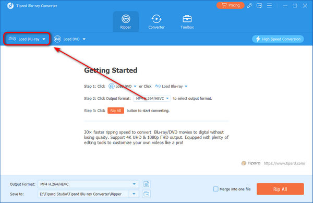Click the toolbar DVD disc icon
313x203 pixels.
57,39
